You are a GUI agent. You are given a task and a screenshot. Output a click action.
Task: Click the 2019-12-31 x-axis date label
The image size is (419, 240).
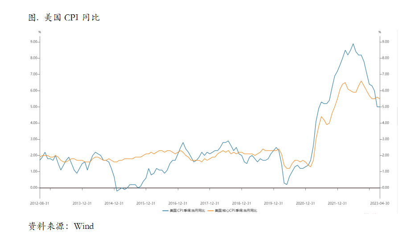[273, 203]
